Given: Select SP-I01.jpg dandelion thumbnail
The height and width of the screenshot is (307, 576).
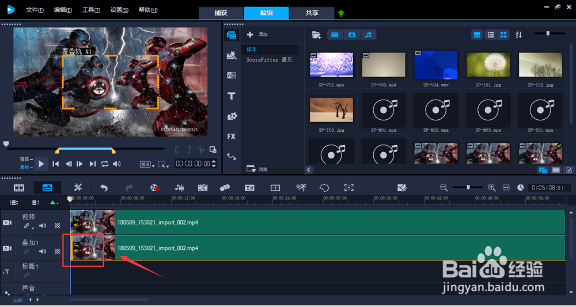Looking at the screenshot, I should tap(488, 65).
